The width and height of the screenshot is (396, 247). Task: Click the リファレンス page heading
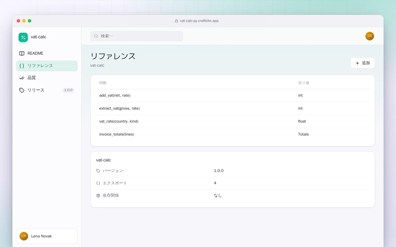pos(113,56)
